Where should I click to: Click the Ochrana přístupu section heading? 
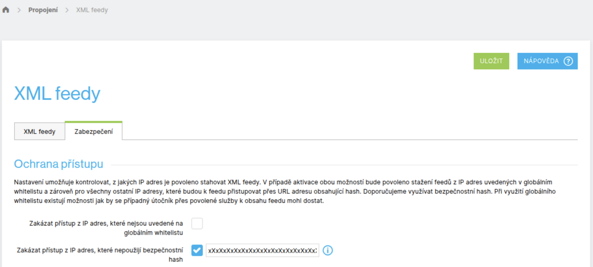point(59,164)
